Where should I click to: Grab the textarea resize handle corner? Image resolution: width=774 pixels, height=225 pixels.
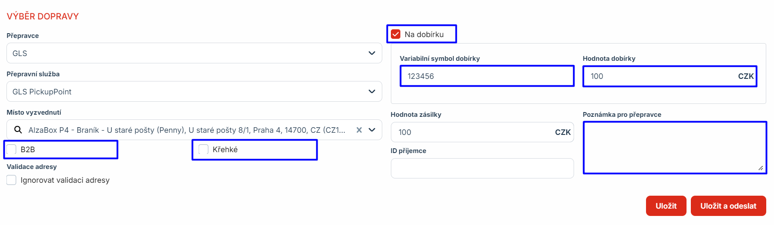point(761,168)
